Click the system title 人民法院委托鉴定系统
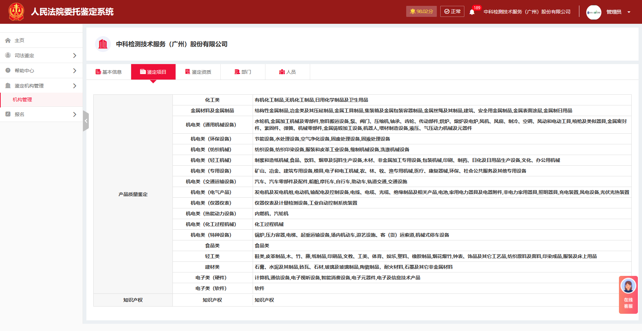Image resolution: width=642 pixels, height=331 pixels. tap(72, 12)
